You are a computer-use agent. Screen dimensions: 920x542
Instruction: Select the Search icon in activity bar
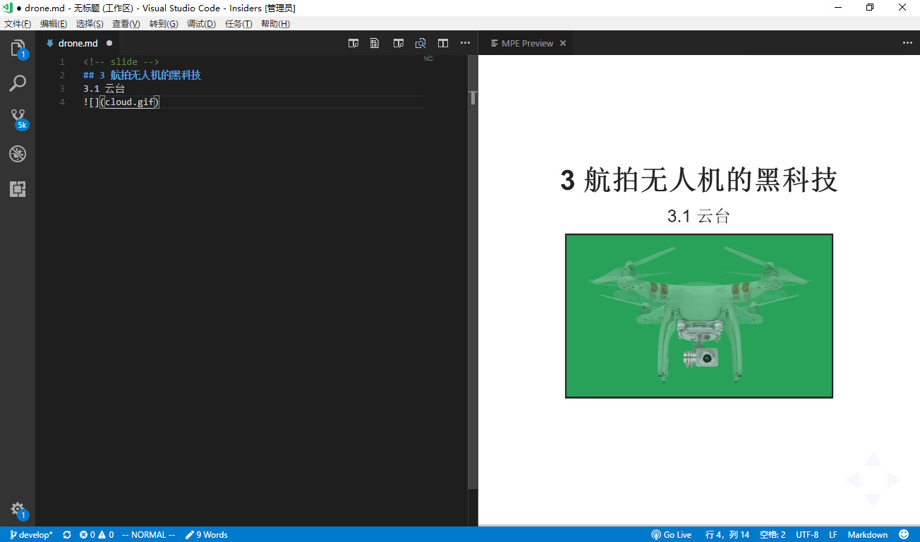click(18, 83)
